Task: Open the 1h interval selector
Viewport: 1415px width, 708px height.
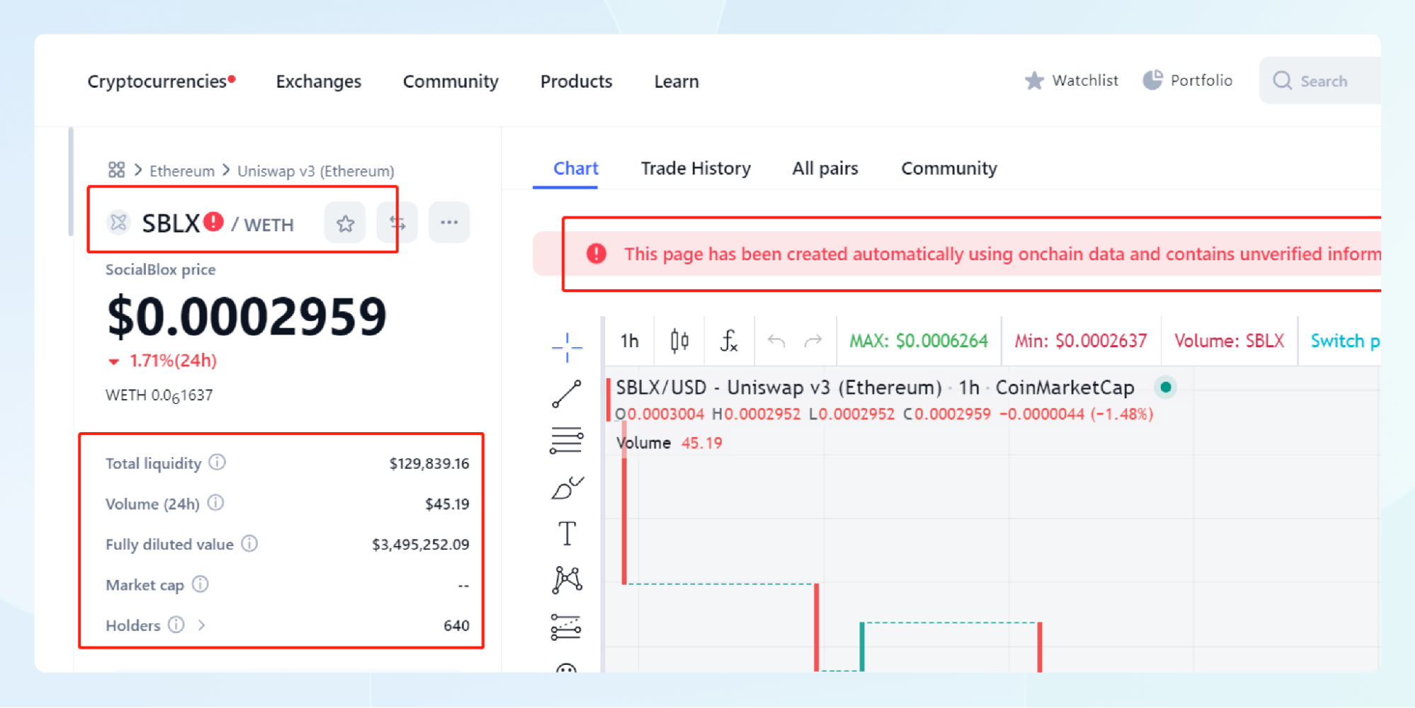Action: pyautogui.click(x=630, y=341)
